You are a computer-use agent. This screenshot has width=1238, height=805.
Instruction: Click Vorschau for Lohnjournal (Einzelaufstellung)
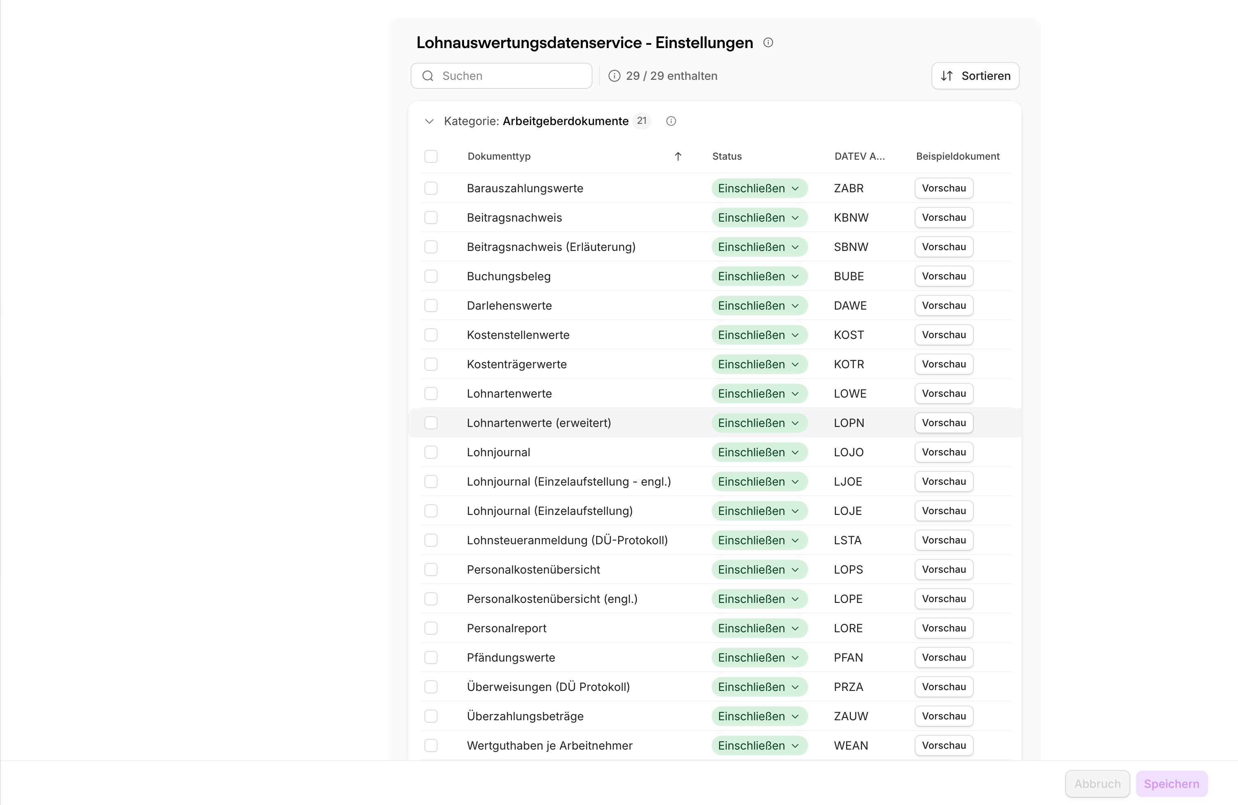point(944,511)
